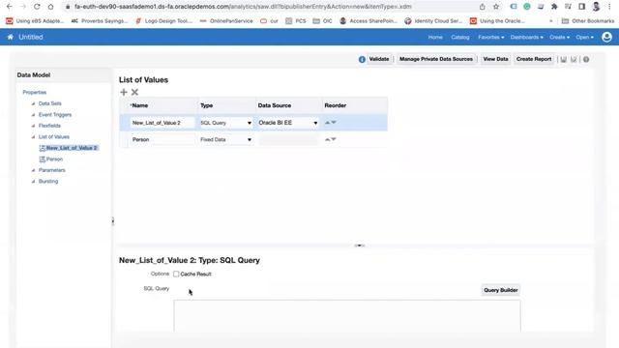Expand the Parameters tree node
619x348 pixels.
point(33,170)
